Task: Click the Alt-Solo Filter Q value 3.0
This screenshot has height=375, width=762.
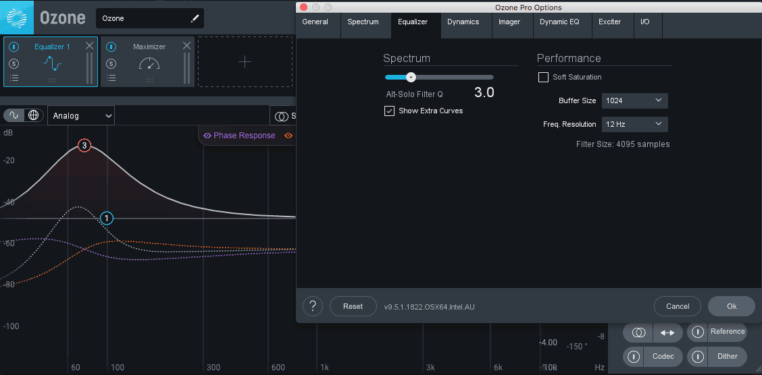Action: tap(484, 92)
